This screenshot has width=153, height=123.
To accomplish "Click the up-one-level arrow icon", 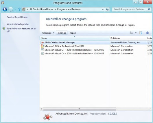I will point(19,9).
